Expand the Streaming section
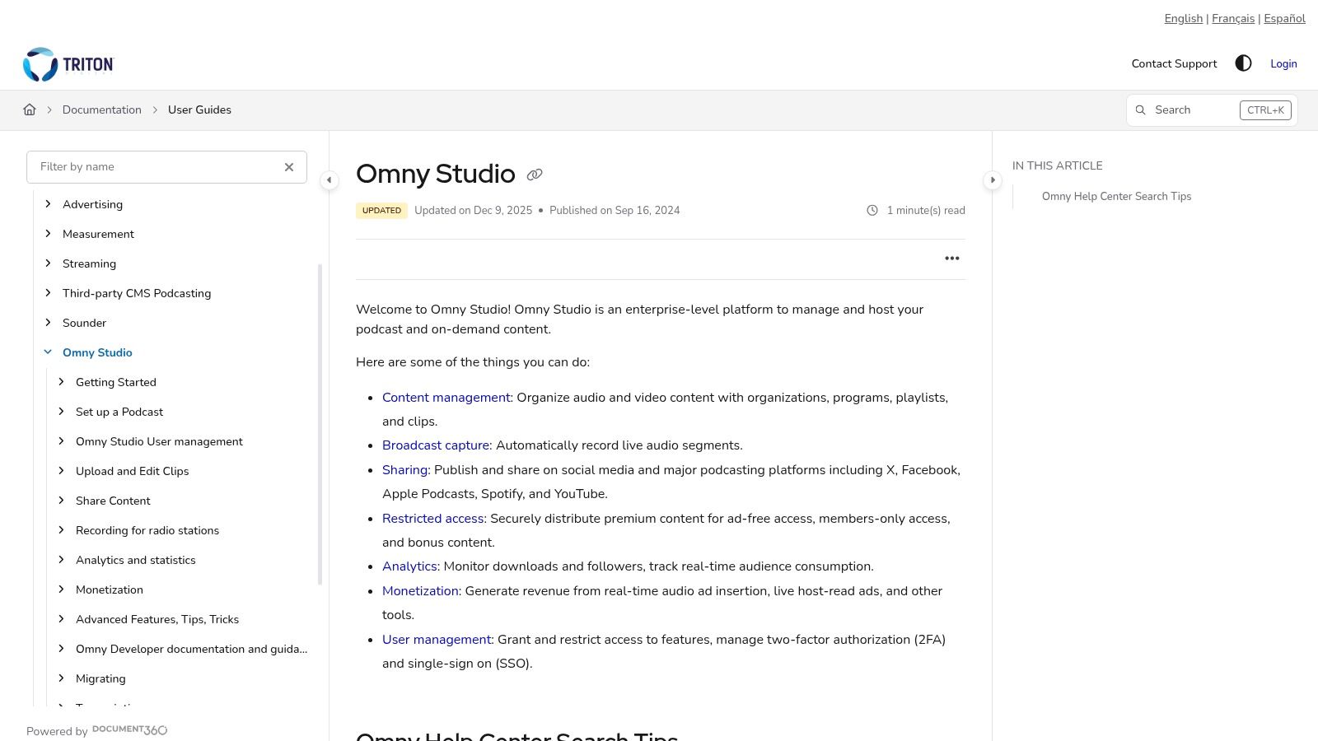 tap(48, 263)
